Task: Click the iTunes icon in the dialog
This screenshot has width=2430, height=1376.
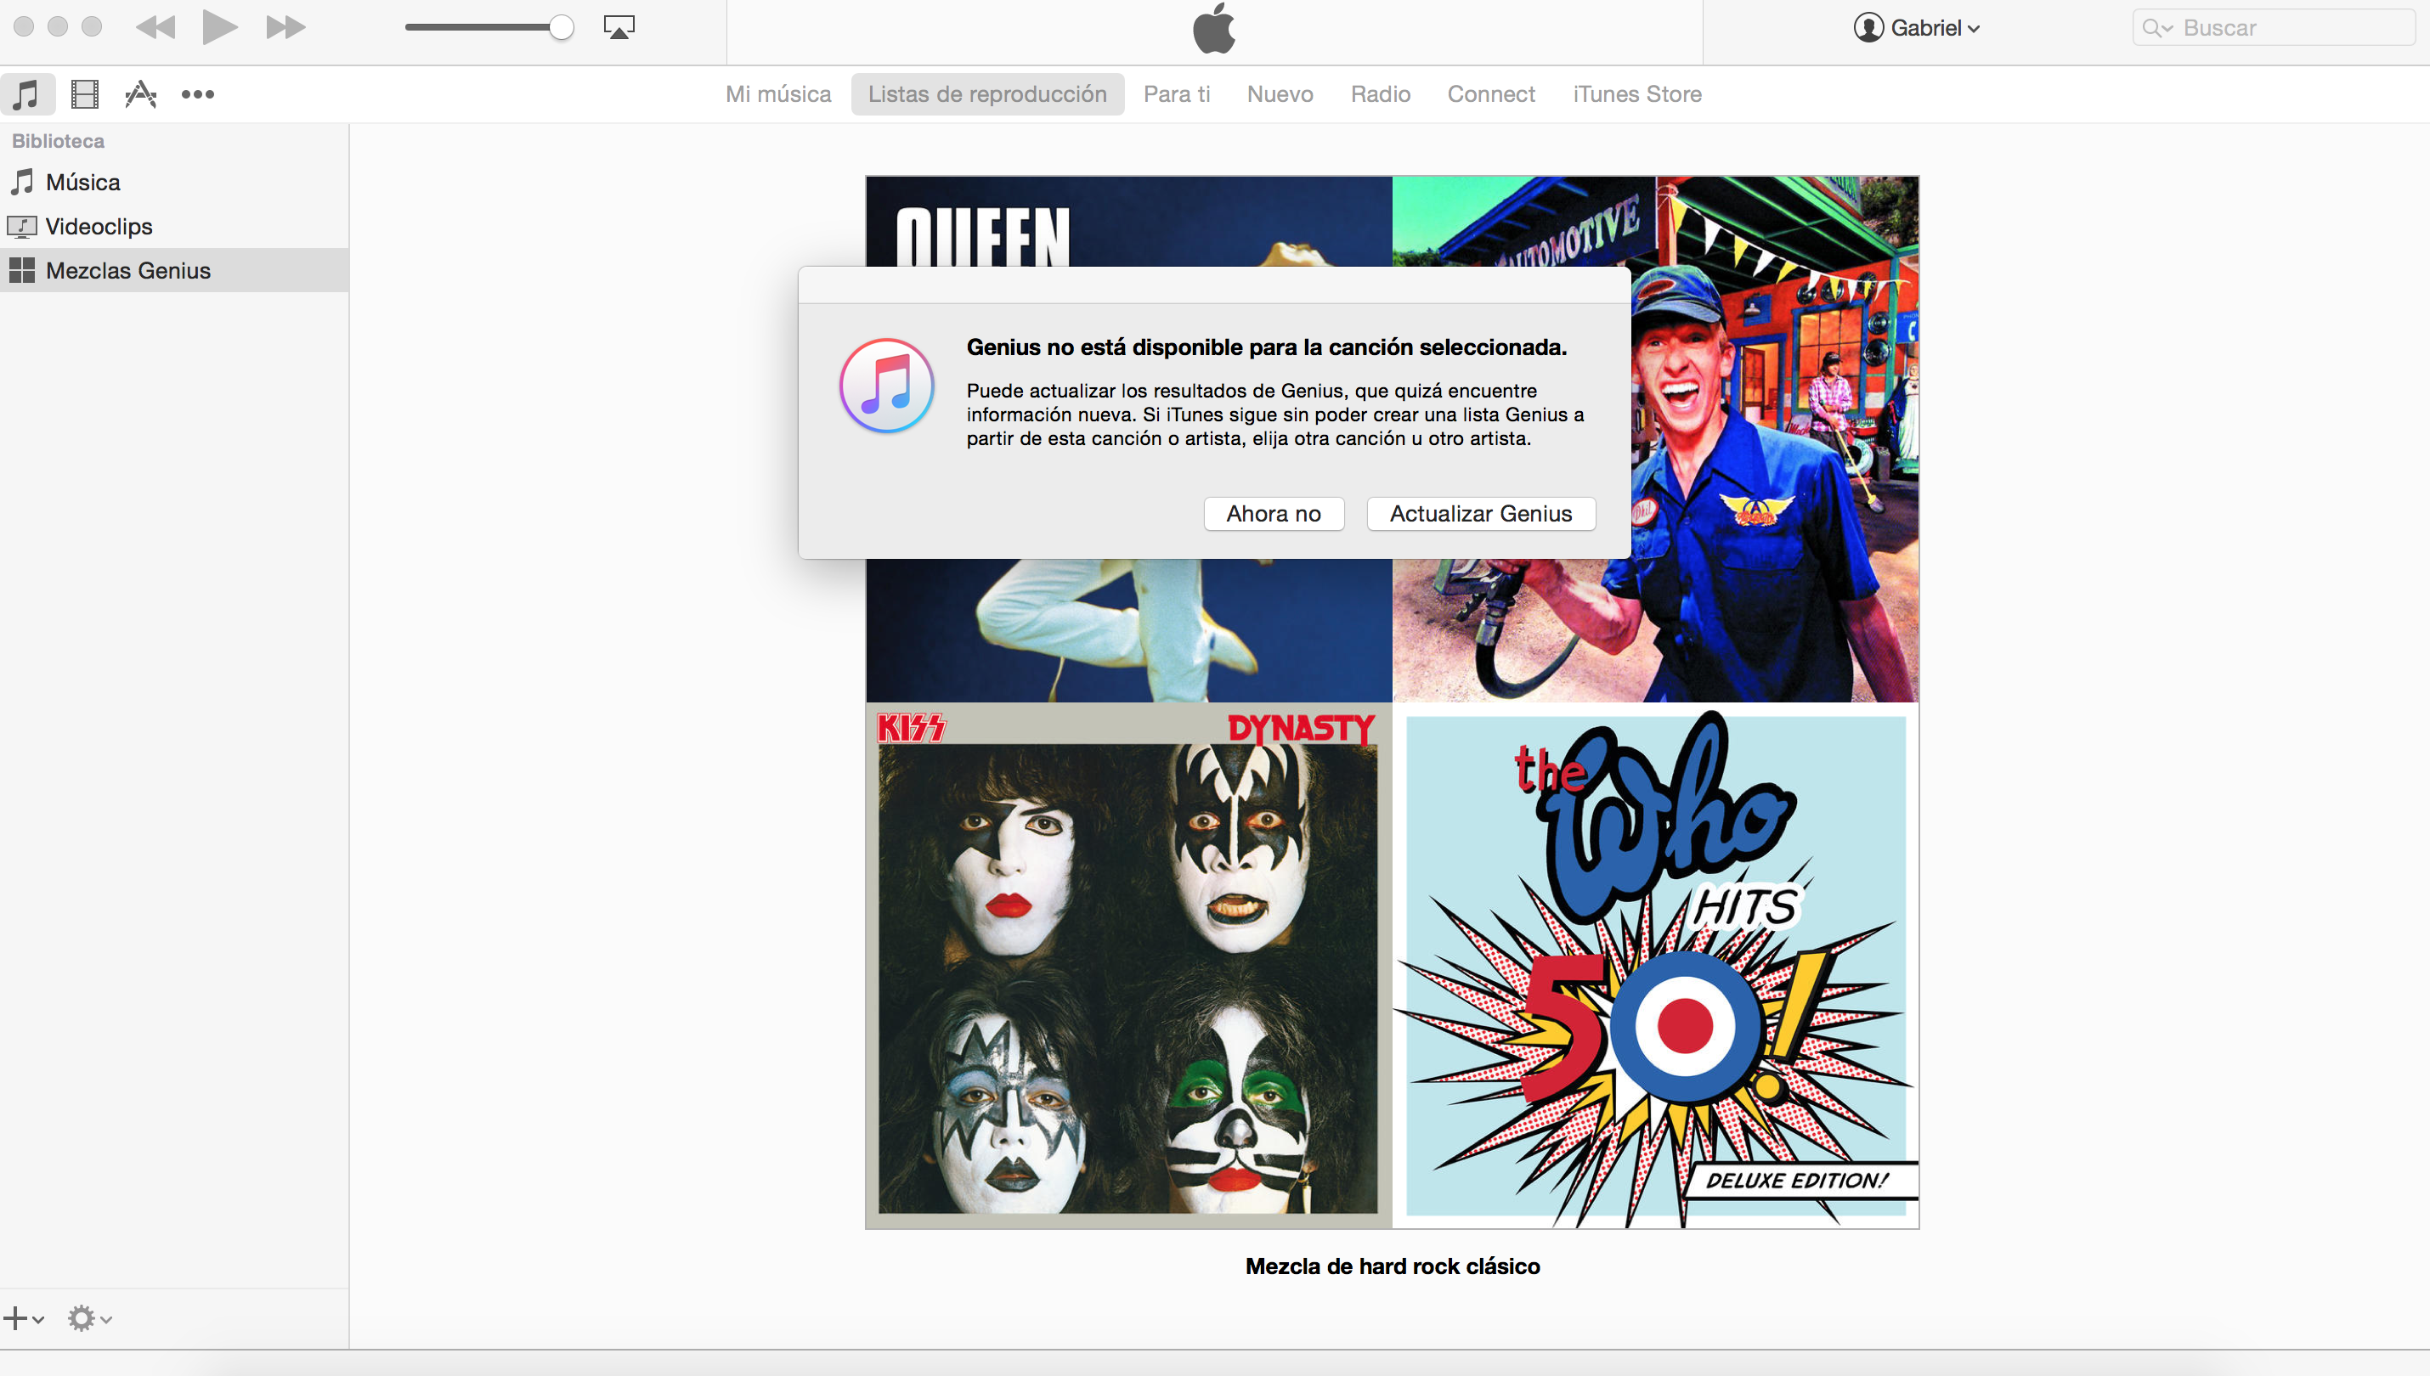Action: coord(886,386)
